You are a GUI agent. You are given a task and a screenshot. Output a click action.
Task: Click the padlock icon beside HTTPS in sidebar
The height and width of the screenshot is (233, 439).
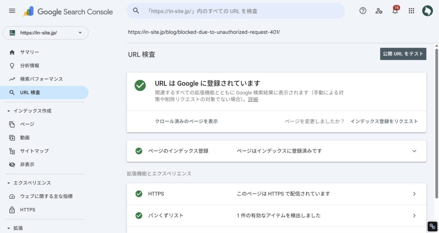point(12,210)
